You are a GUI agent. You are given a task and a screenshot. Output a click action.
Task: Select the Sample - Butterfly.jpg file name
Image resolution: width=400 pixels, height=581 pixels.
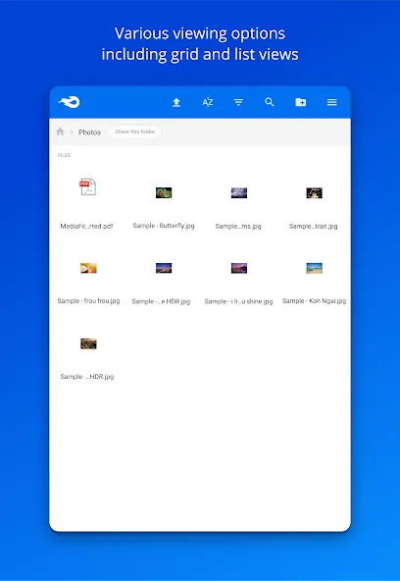(x=164, y=226)
